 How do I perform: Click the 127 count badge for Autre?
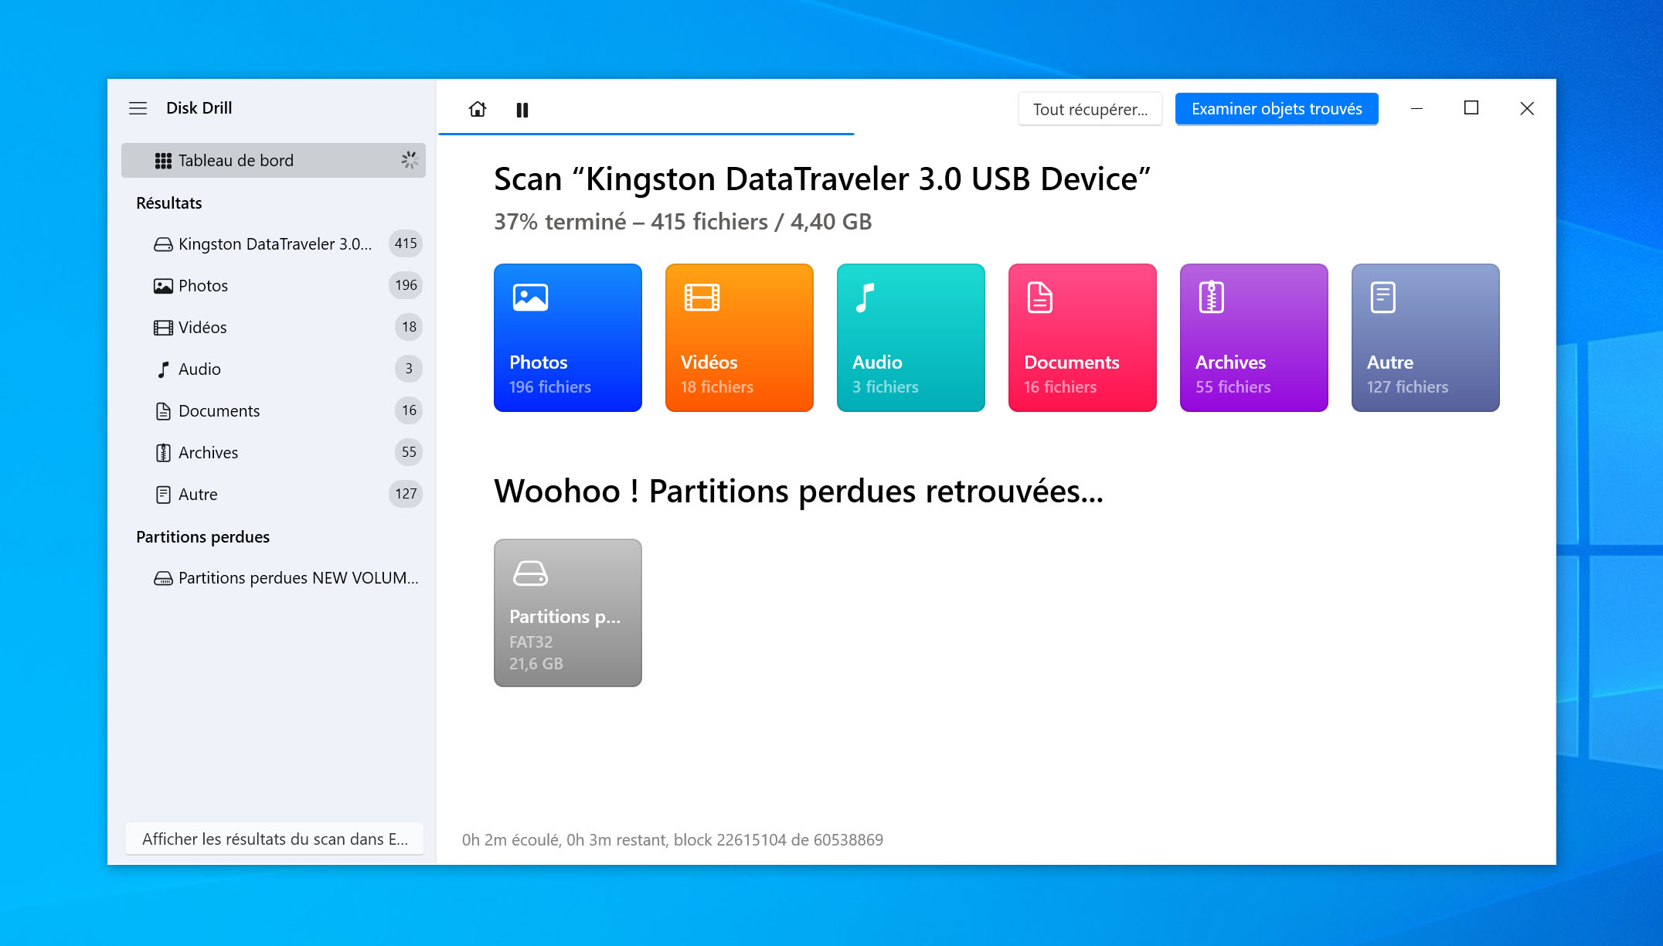[406, 494]
